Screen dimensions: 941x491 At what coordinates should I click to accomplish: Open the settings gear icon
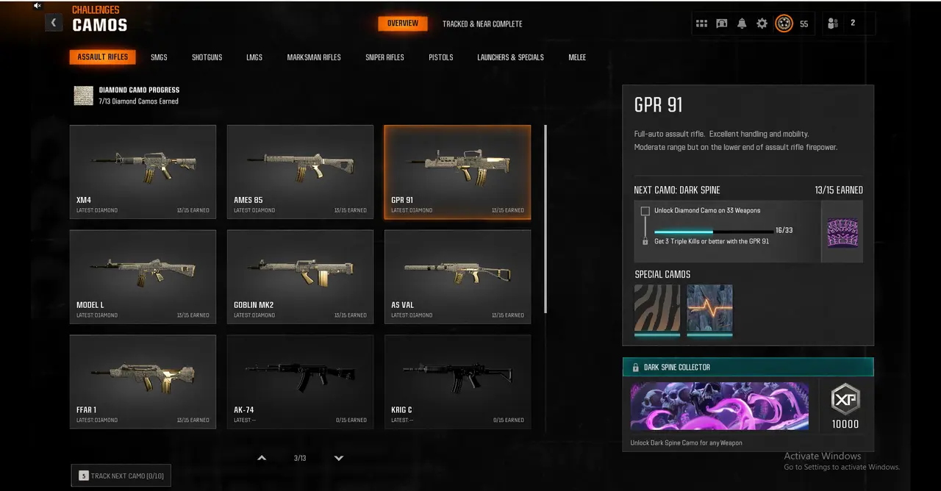(762, 24)
